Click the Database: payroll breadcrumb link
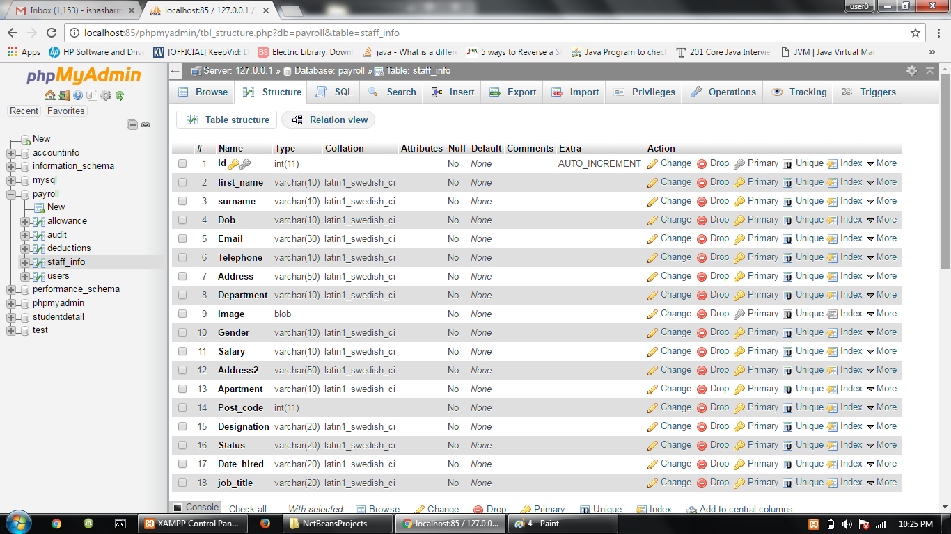Image resolution: width=951 pixels, height=534 pixels. coord(329,71)
